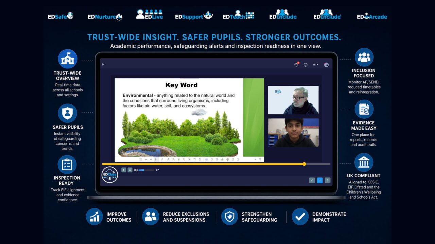The width and height of the screenshot is (435, 244).
Task: Click the Improve Outcomes growth chart icon
Action: [x=94, y=217]
